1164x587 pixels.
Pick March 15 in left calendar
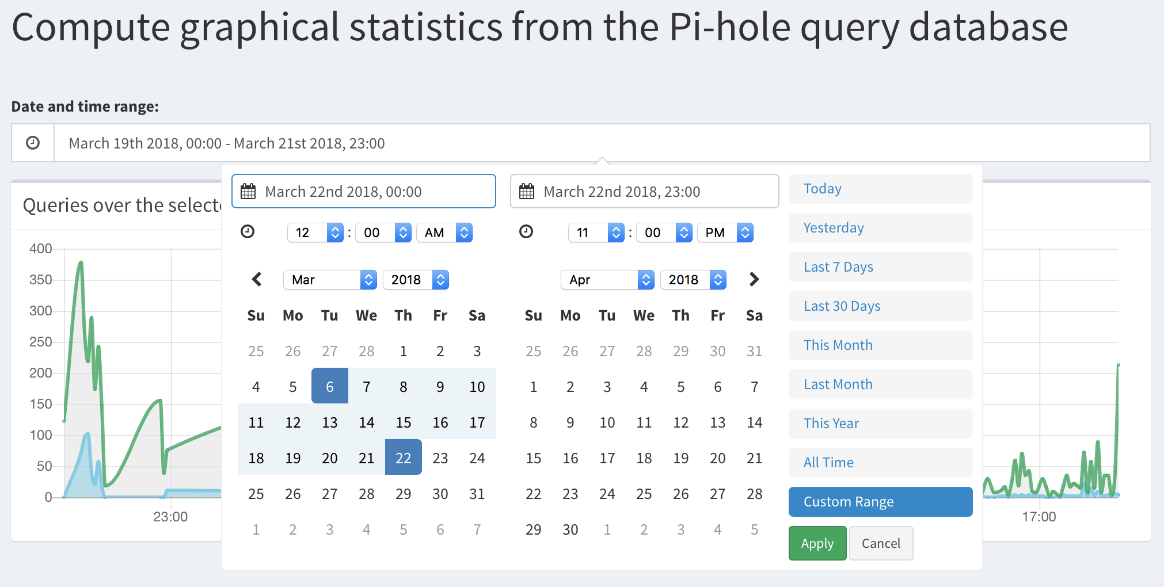(x=403, y=423)
